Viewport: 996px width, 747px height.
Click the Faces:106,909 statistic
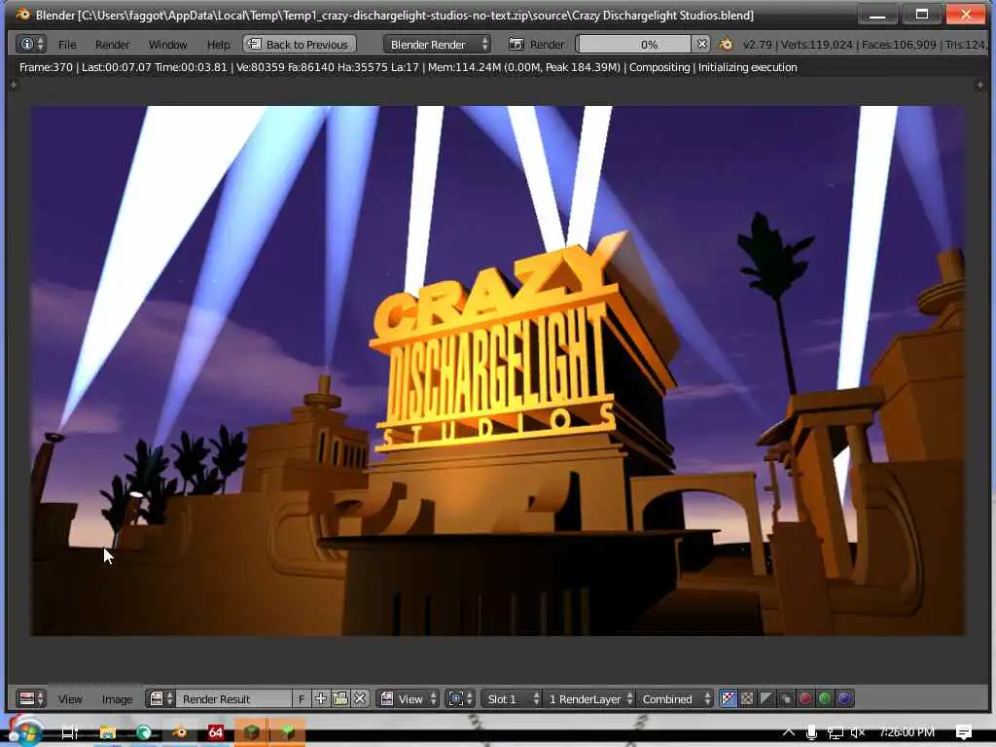pos(899,45)
